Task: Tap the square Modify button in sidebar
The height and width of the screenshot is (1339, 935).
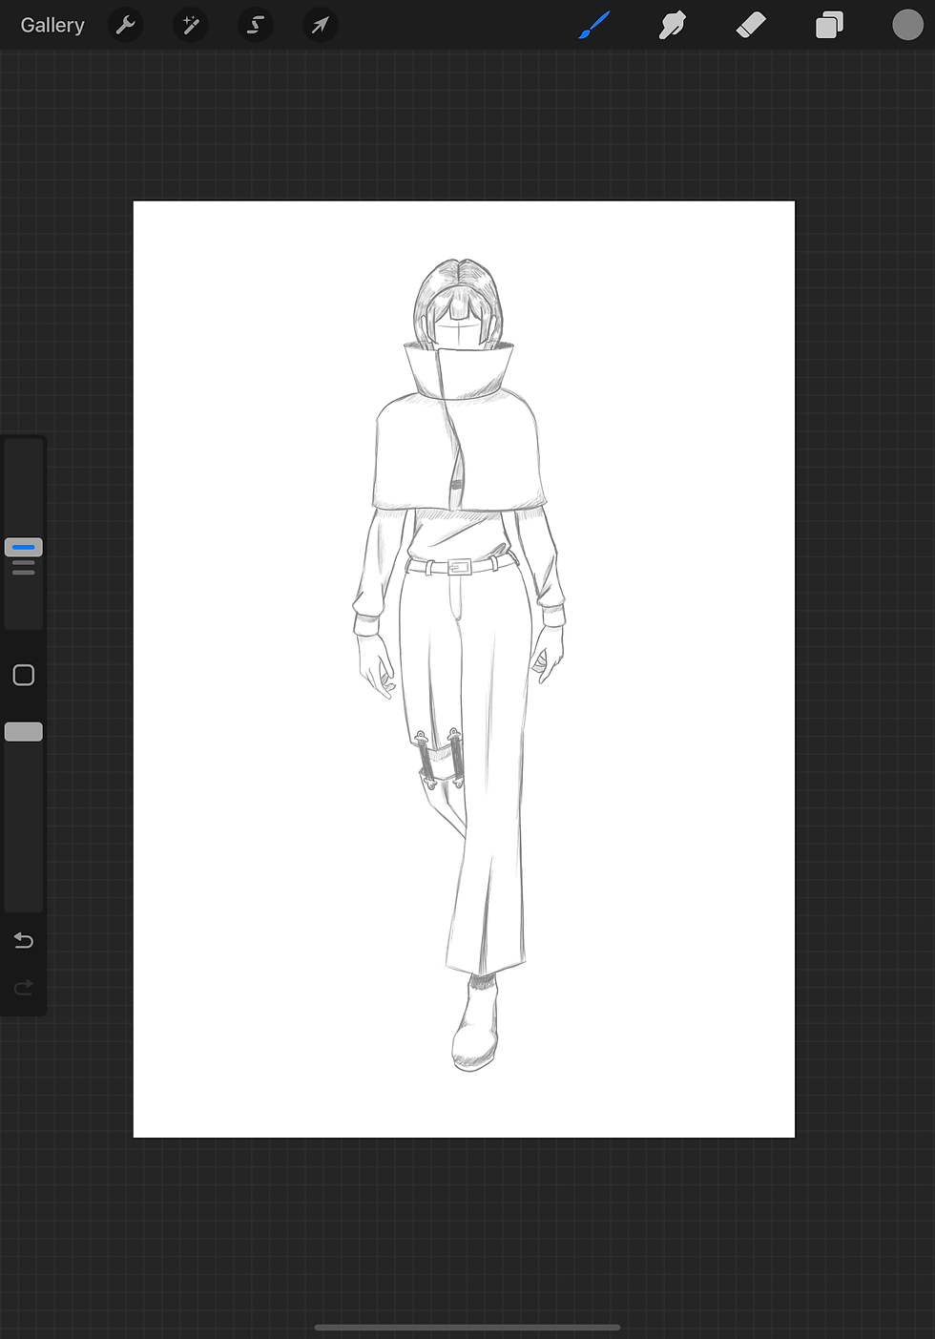Action: point(24,676)
